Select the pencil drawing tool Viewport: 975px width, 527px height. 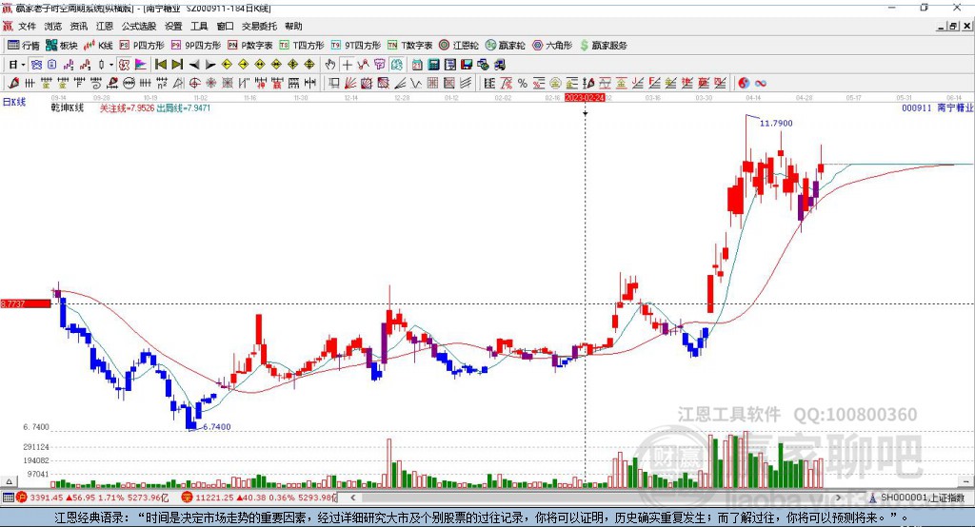pyautogui.click(x=13, y=84)
